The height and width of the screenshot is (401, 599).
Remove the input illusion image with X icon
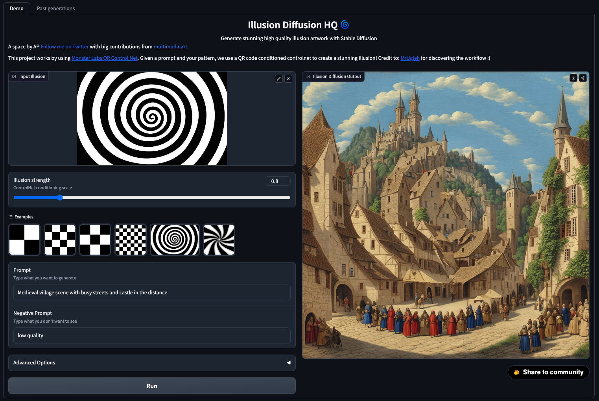[288, 79]
